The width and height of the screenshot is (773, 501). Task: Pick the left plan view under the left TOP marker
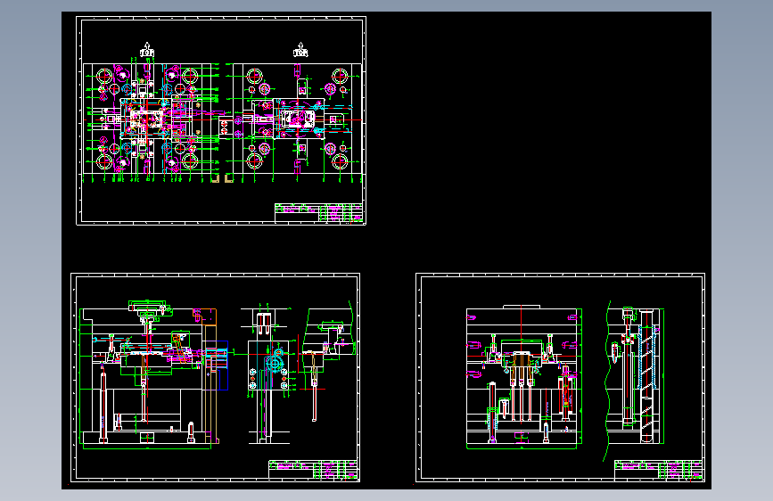151,119
